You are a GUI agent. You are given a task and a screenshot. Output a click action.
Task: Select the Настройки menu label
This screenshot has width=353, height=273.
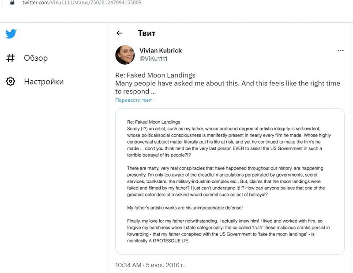pos(44,81)
